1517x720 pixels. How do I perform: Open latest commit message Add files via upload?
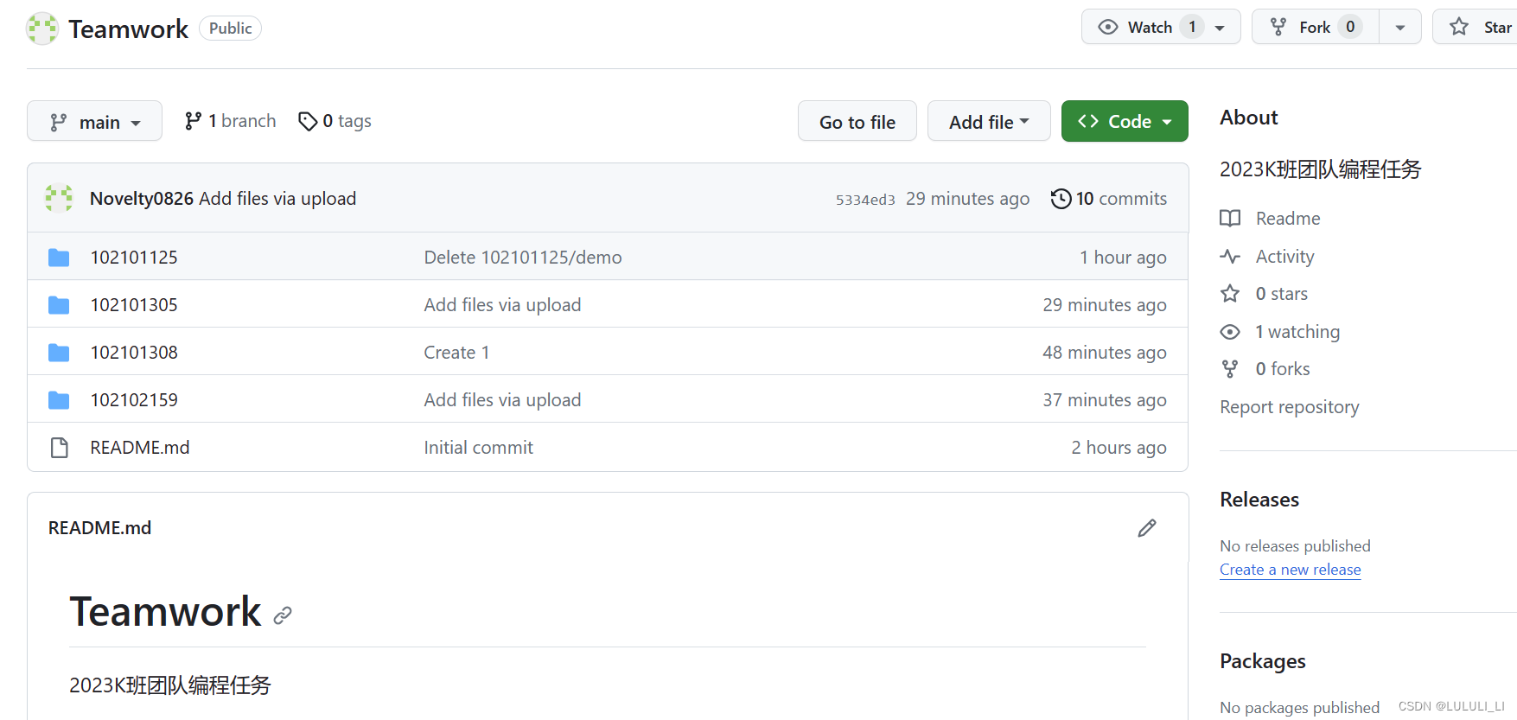tap(277, 199)
